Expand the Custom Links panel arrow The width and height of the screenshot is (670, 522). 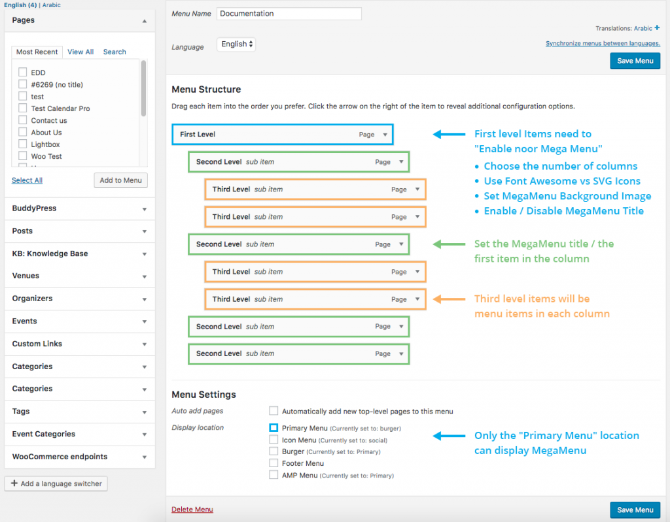click(x=145, y=344)
